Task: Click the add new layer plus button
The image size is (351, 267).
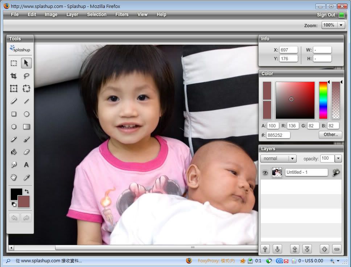Action: [324, 249]
